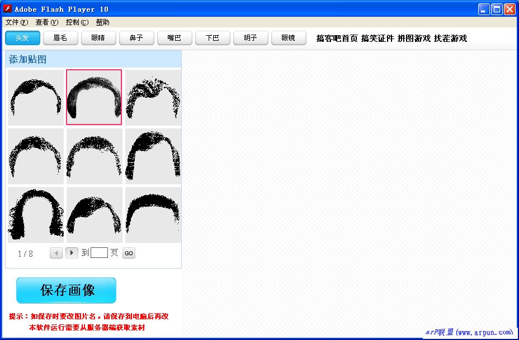Open the 控制 (Control) menu
Image resolution: width=519 pixels, height=340 pixels.
(77, 22)
